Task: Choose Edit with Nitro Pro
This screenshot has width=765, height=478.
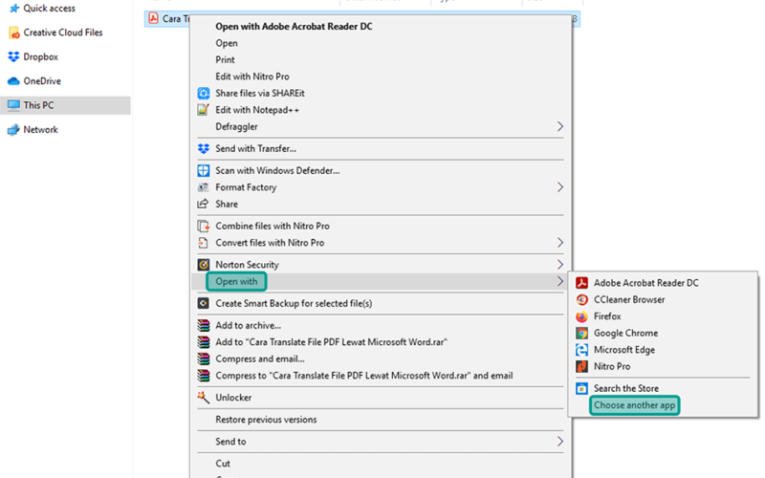Action: pos(252,76)
